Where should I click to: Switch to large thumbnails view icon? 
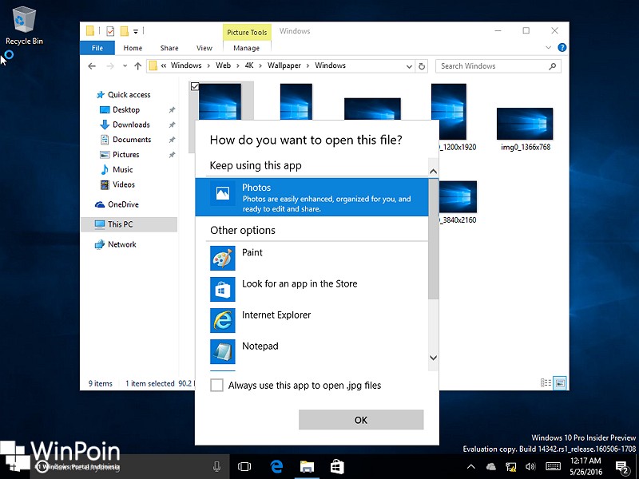pos(561,383)
